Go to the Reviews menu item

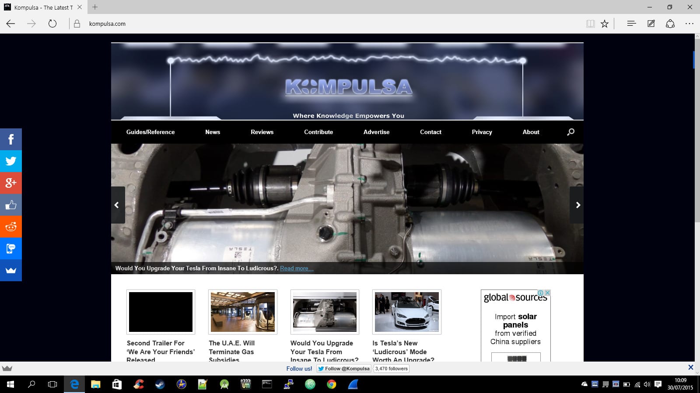click(x=262, y=132)
